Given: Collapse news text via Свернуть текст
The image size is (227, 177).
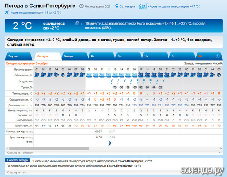Looking at the screenshot, I should [18, 172].
